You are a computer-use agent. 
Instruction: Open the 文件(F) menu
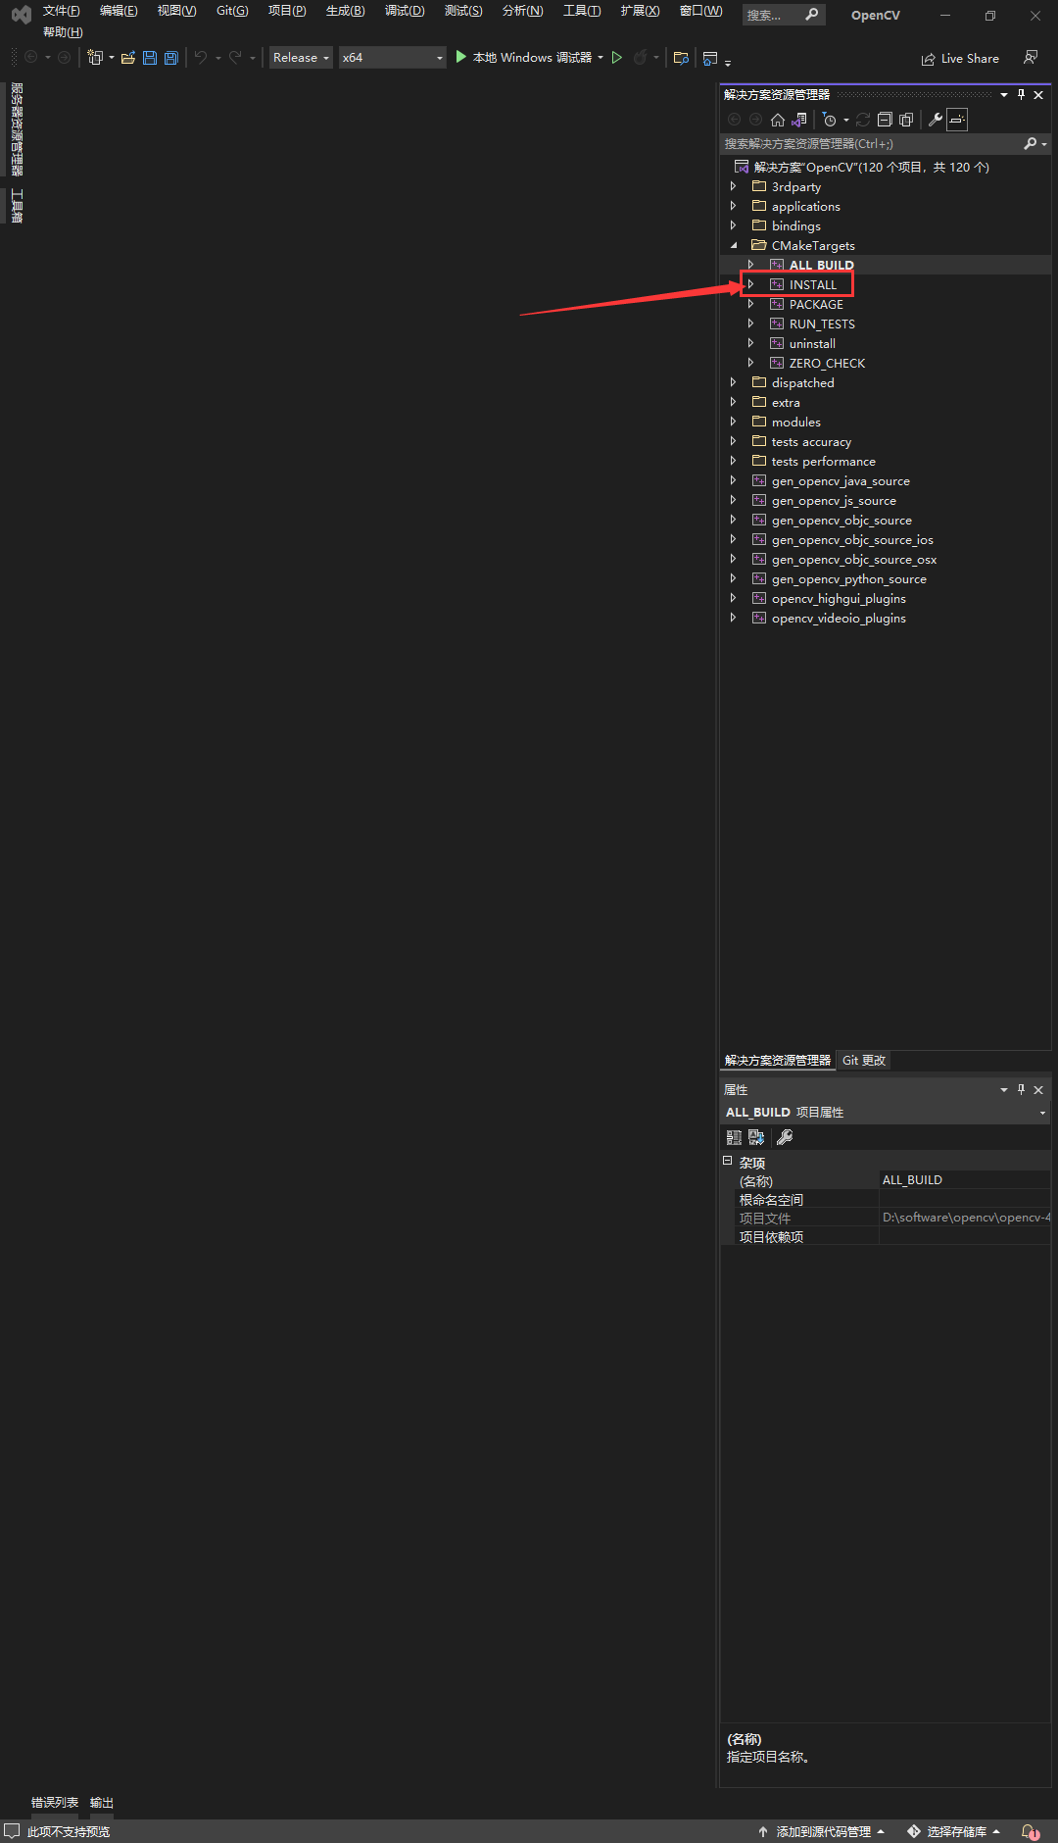61,11
